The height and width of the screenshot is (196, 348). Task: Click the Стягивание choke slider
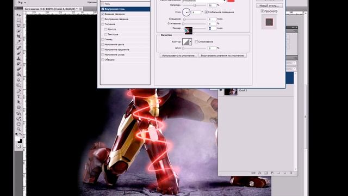tap(195, 23)
